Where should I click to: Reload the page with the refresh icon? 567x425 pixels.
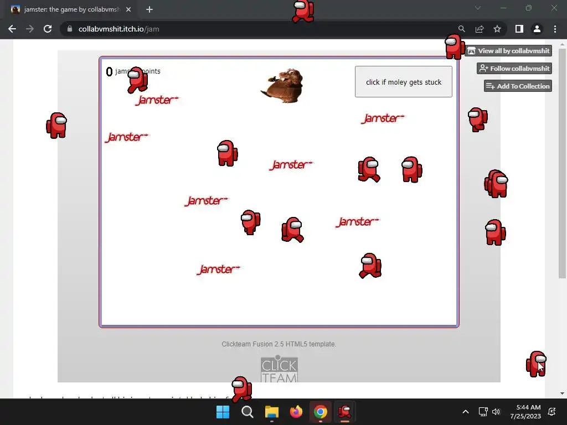(x=48, y=29)
